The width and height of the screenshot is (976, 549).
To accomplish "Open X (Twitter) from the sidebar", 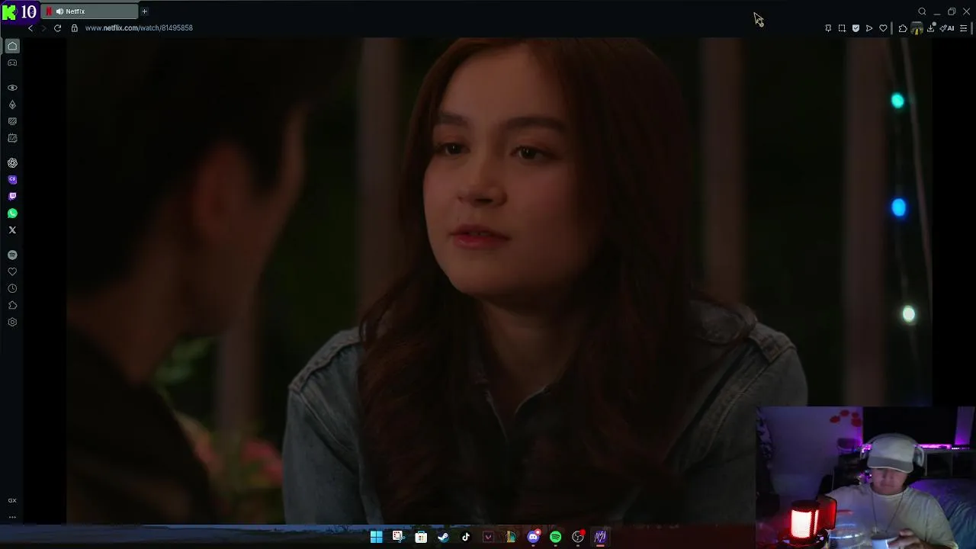I will 12,230.
